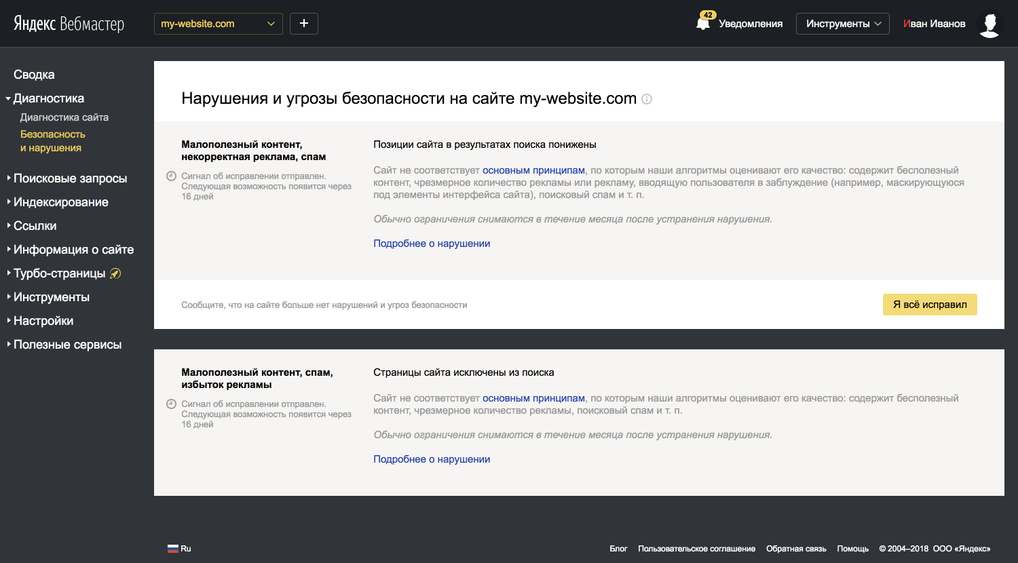Click the Russian flag language icon
The height and width of the screenshot is (563, 1018).
coord(173,549)
